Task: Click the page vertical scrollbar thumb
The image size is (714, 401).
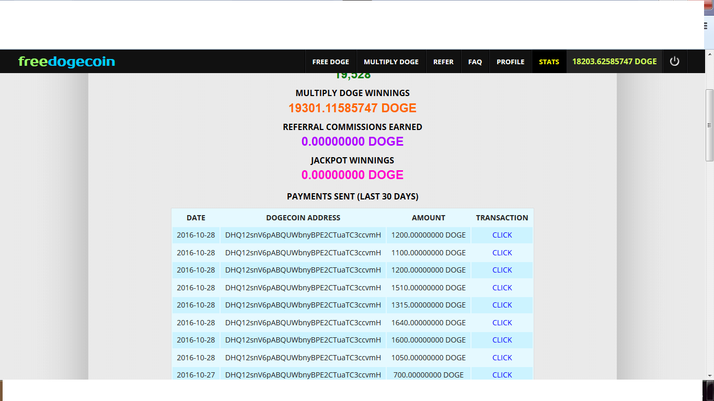Action: coord(709,125)
